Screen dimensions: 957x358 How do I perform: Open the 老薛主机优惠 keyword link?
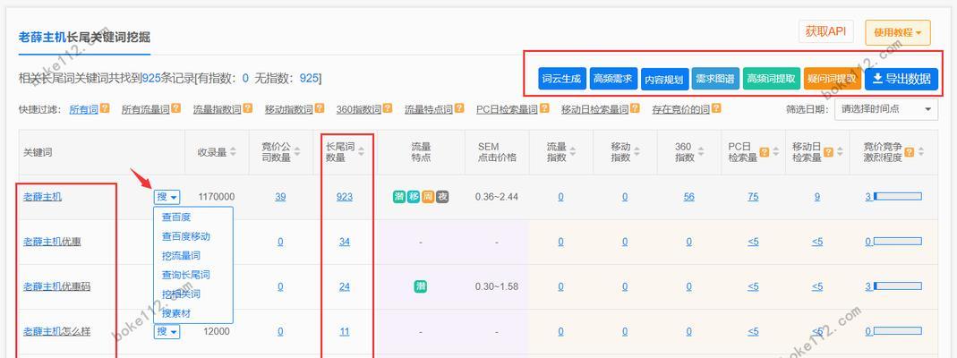[x=52, y=242]
